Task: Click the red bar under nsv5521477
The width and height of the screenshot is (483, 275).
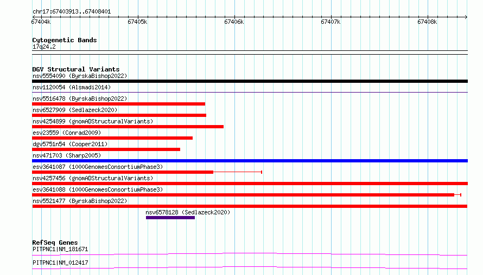Action: click(250, 206)
